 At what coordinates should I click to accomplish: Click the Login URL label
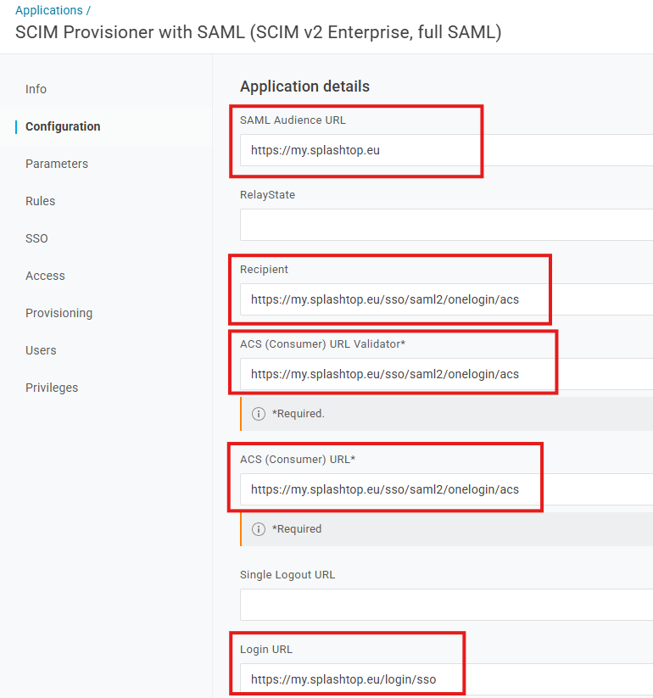266,650
